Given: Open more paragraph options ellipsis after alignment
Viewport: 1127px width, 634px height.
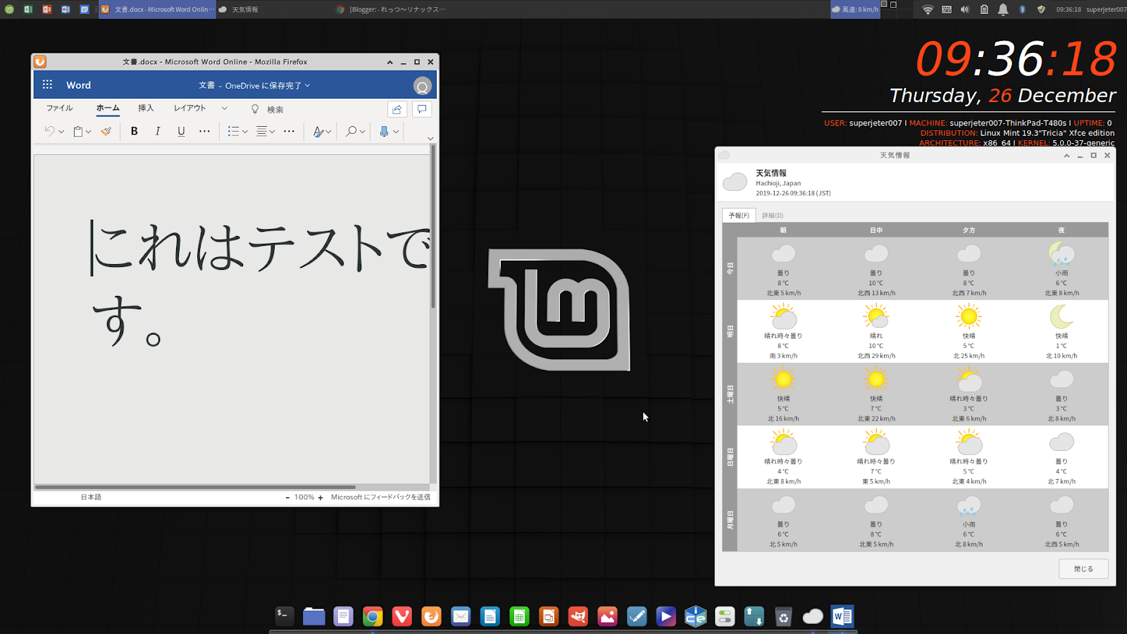Looking at the screenshot, I should tap(289, 131).
